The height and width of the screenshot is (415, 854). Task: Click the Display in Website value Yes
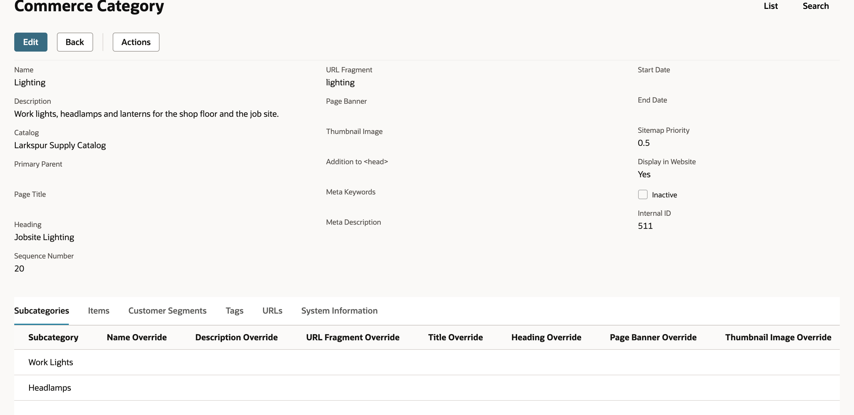coord(644,174)
